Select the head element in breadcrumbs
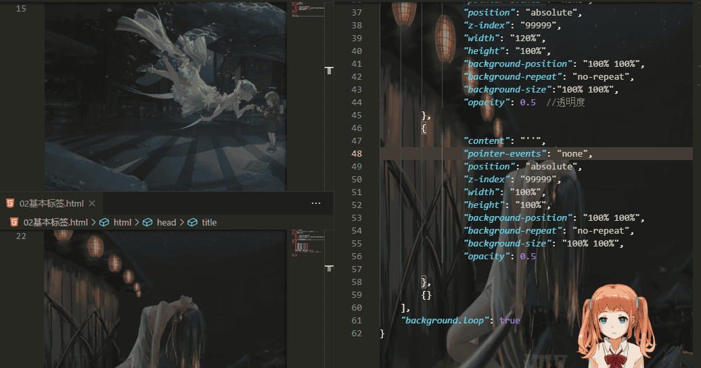Screen dimensions: 701x368 click(166, 222)
